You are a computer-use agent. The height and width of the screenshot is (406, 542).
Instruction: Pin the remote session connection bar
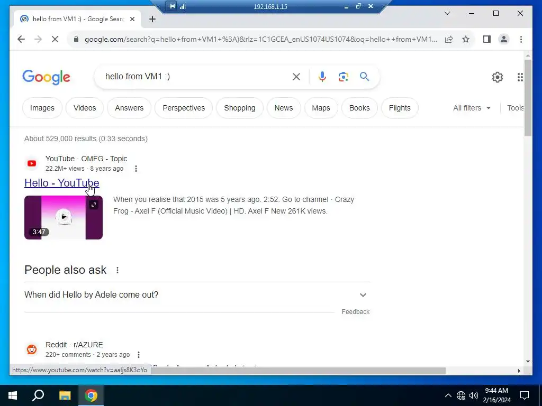click(x=171, y=6)
